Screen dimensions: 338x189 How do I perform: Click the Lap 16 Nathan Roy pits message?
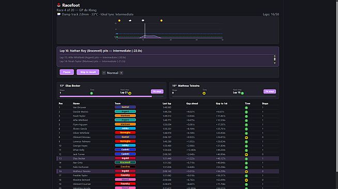point(101,51)
